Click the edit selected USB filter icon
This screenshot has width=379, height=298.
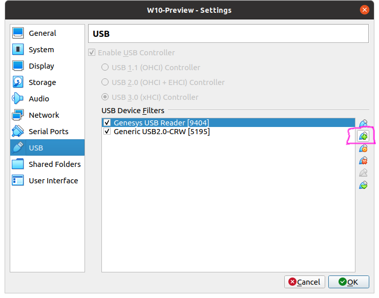(363, 148)
